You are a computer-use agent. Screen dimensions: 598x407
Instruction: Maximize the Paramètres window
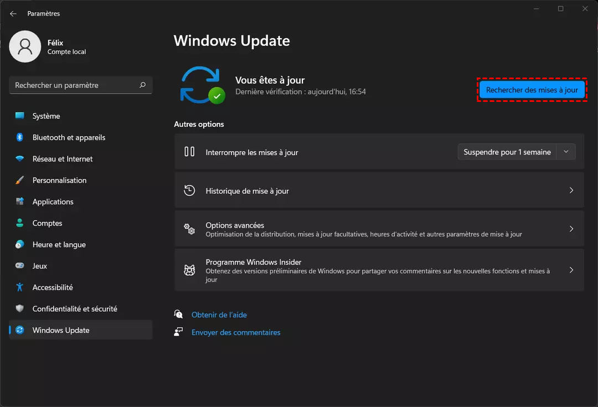[560, 8]
